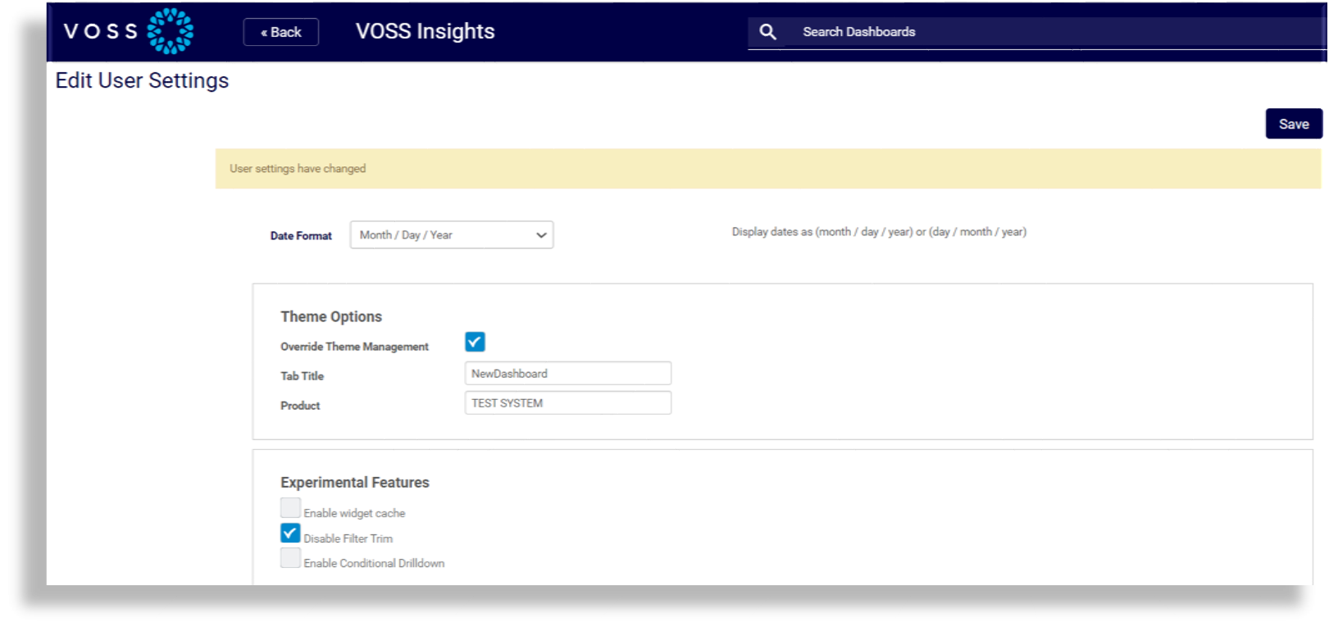Click the Theme Options section heading
This screenshot has width=1329, height=627.
(331, 316)
